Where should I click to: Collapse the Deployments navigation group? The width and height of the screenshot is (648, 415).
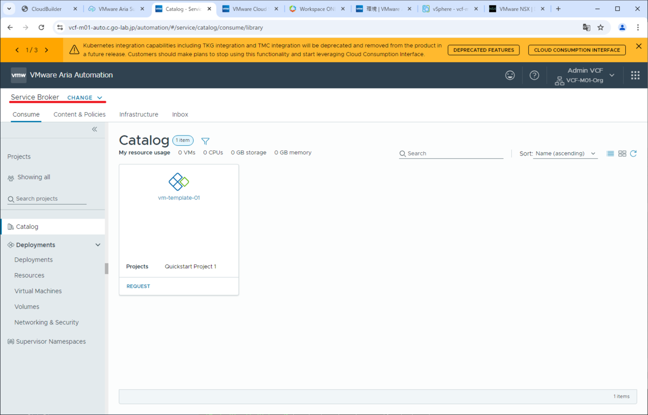(98, 245)
